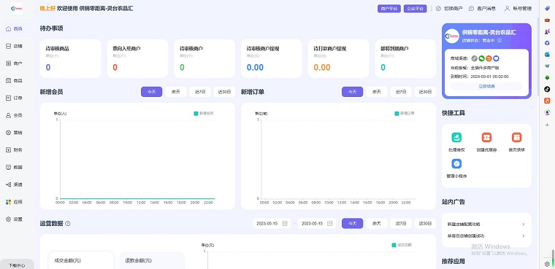Open the 应用 apps sidebar item
Screen dimensions: 555x269
pos(14,202)
